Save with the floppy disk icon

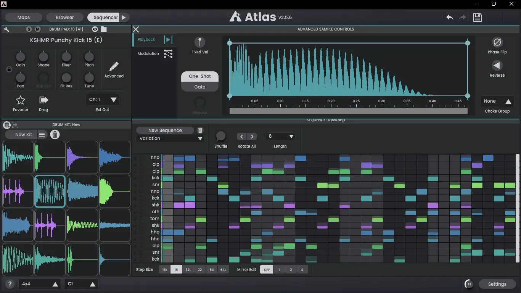(478, 18)
